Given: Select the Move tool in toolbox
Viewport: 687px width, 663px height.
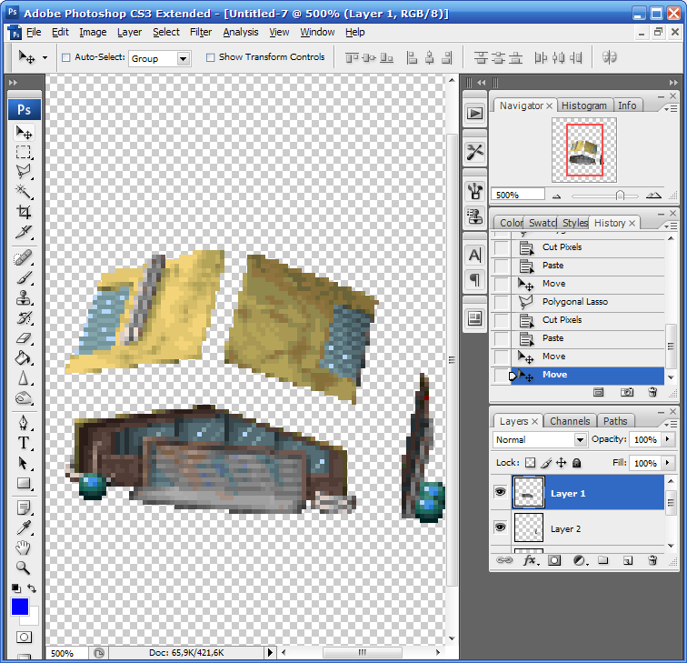Looking at the screenshot, I should tap(24, 133).
